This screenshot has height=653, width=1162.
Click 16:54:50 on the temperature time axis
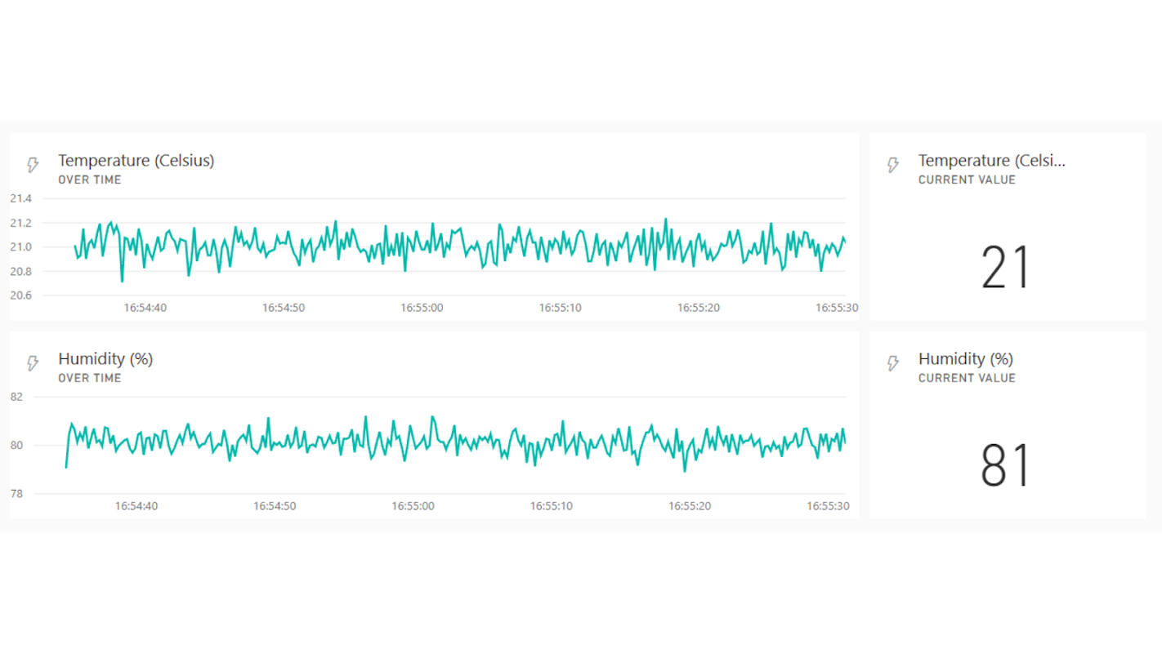point(284,308)
